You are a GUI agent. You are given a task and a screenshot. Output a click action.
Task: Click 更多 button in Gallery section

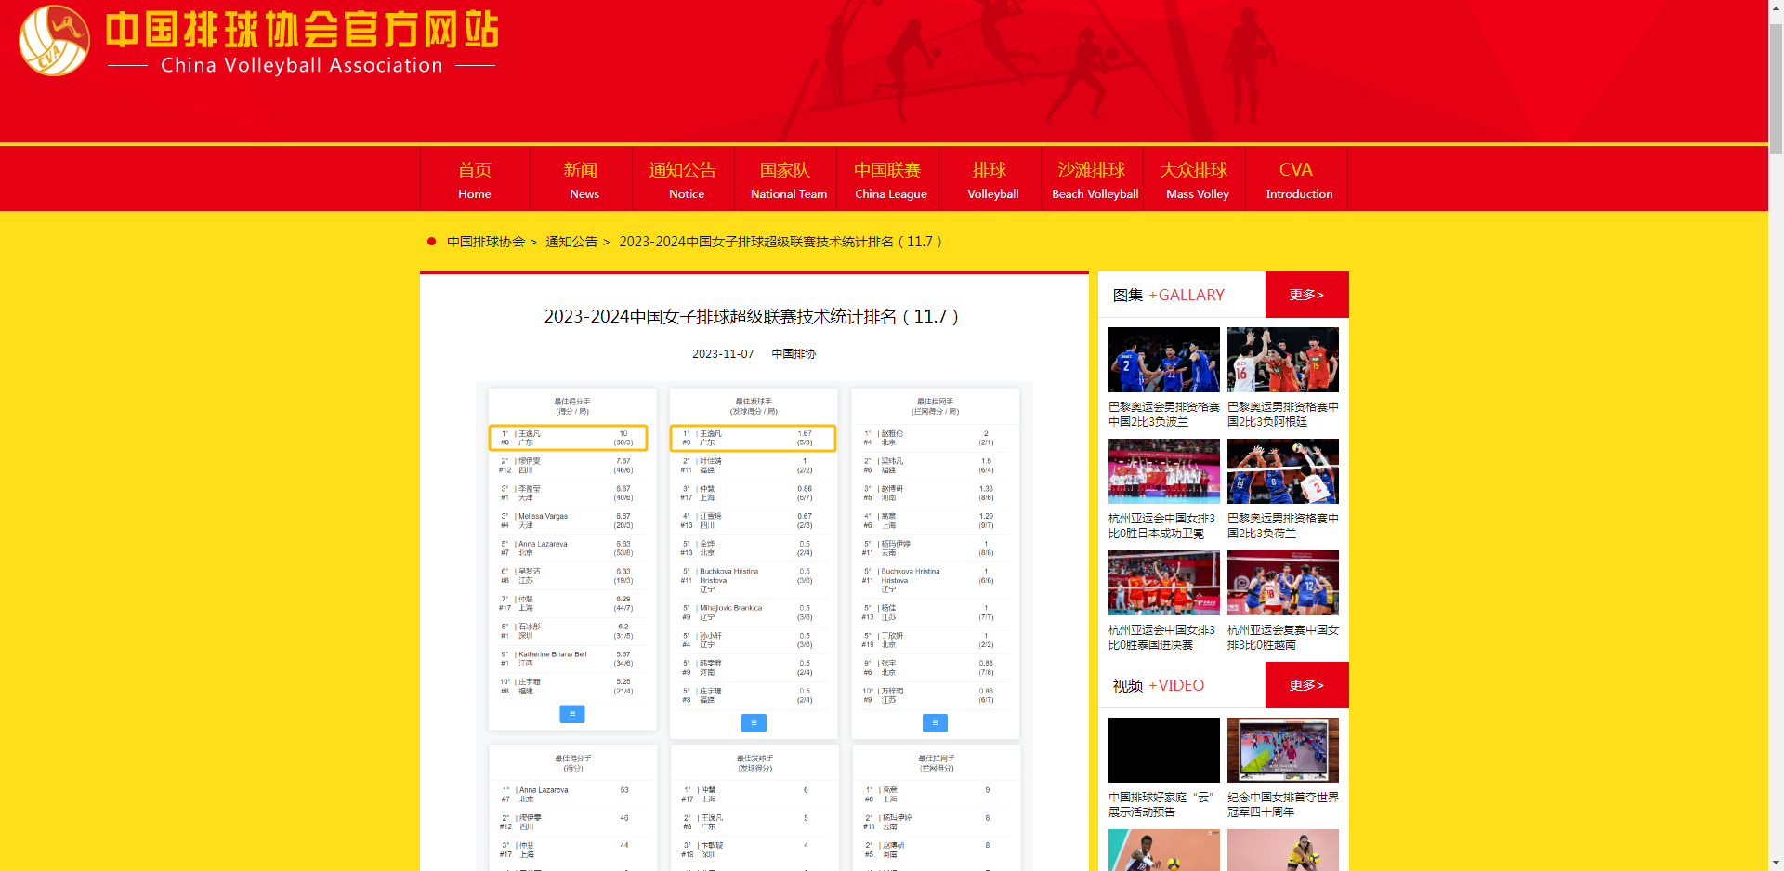pos(1306,295)
